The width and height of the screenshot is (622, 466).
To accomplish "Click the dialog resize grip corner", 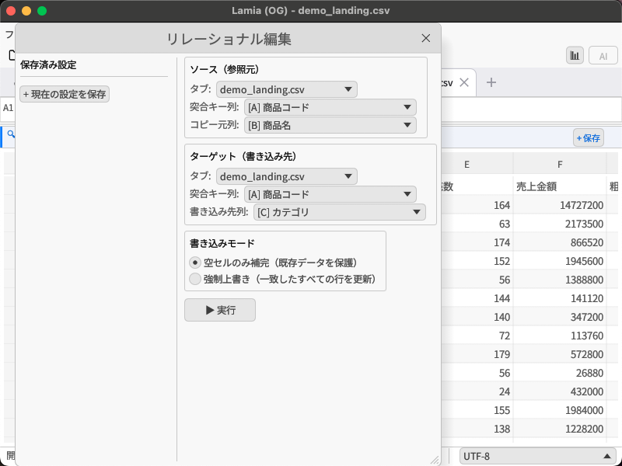I will 435,460.
